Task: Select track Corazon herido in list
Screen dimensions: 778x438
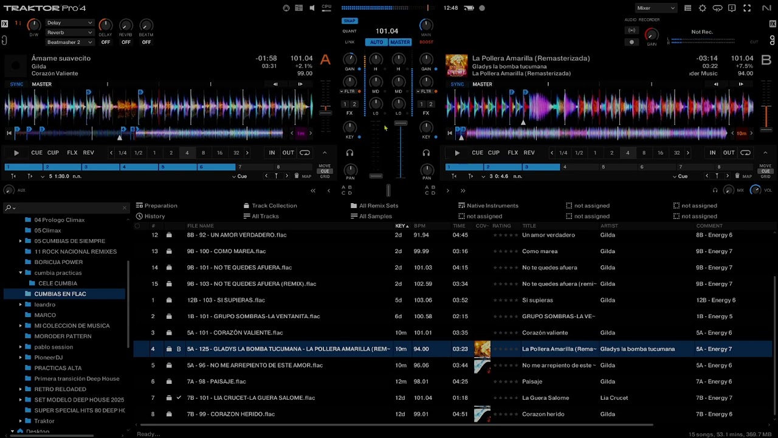Action: 453,414
